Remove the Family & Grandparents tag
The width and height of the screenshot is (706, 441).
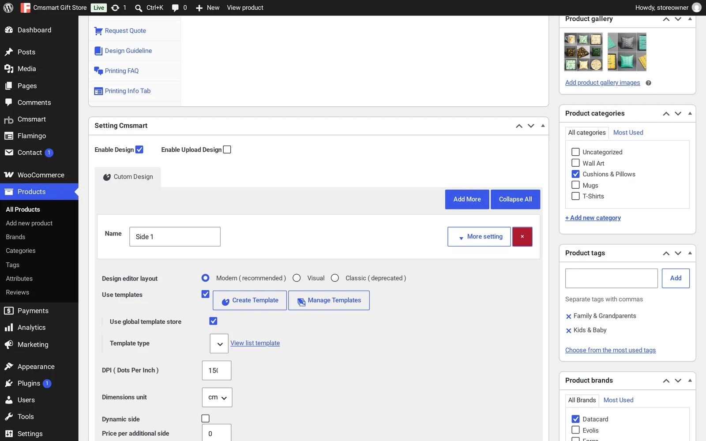tap(568, 316)
